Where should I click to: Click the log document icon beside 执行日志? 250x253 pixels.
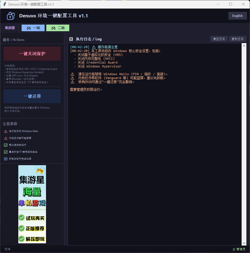point(71,39)
